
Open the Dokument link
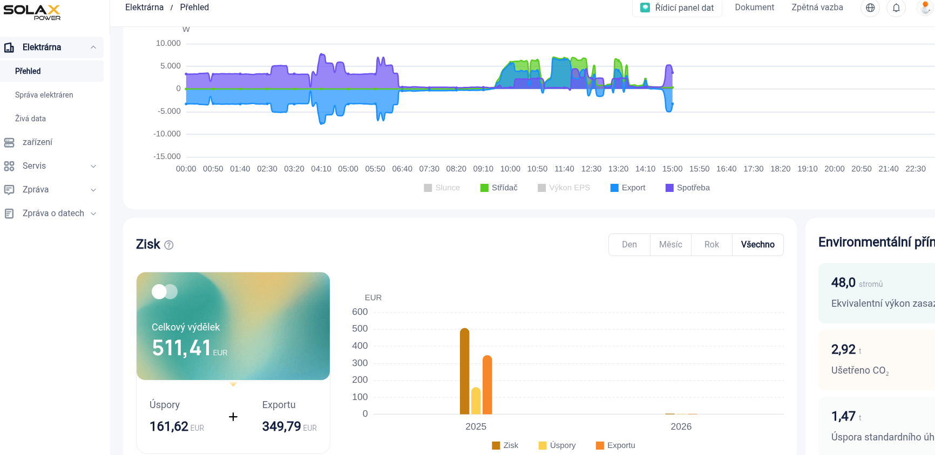coord(754,8)
